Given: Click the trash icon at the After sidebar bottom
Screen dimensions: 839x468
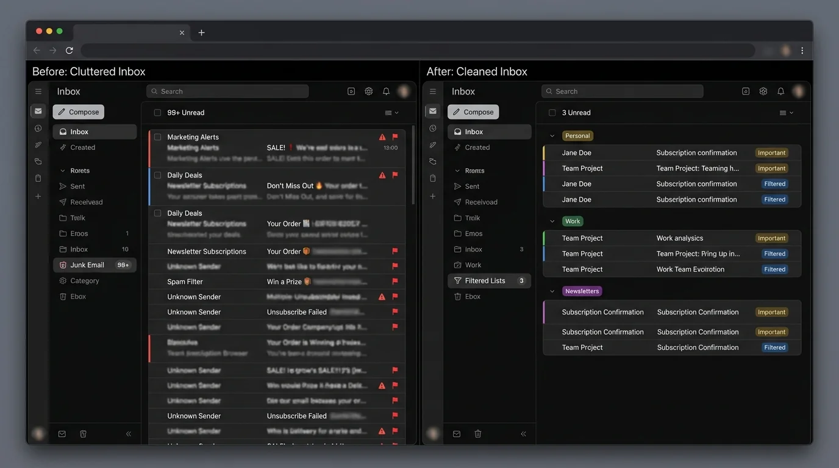Looking at the screenshot, I should click(478, 434).
